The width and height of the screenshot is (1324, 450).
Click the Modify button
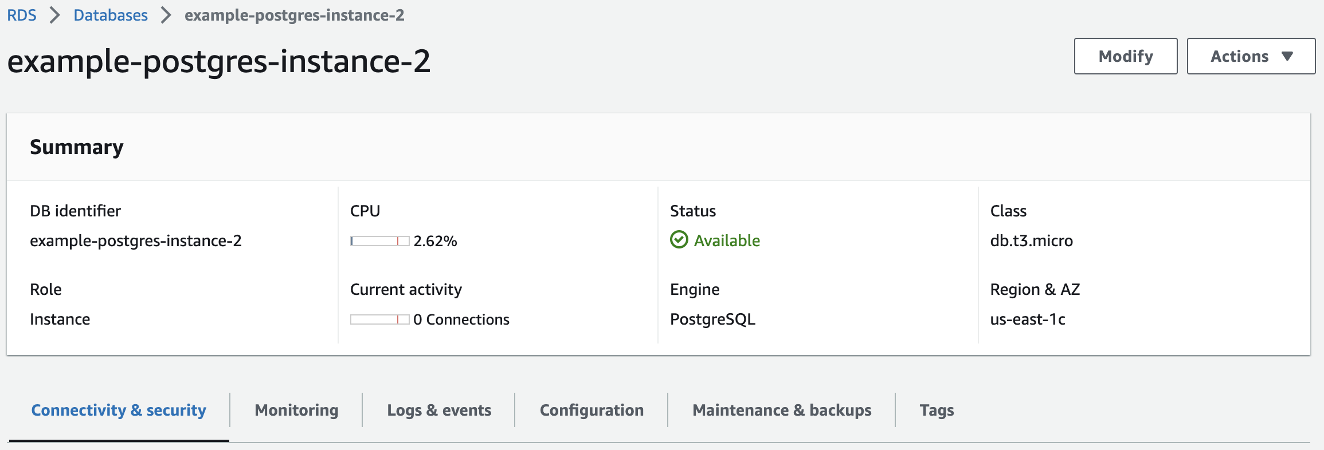[1126, 56]
